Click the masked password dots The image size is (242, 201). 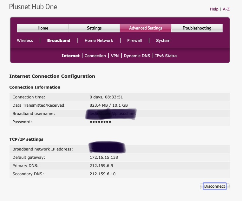tap(100, 122)
